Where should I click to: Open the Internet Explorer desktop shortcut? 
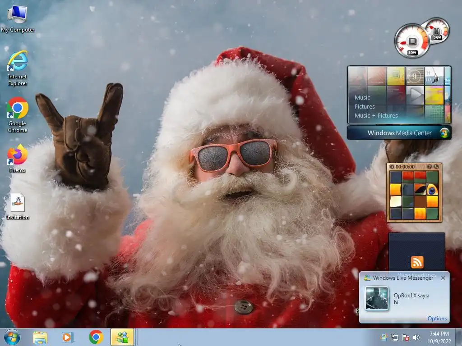click(x=18, y=68)
